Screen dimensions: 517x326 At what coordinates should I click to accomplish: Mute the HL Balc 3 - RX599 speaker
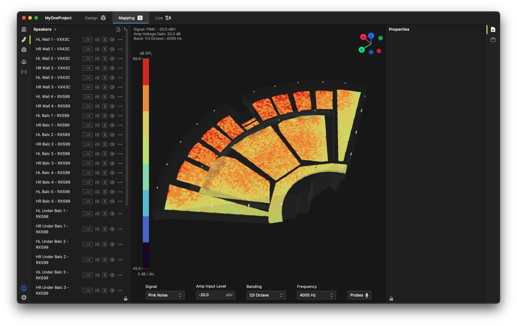112,154
